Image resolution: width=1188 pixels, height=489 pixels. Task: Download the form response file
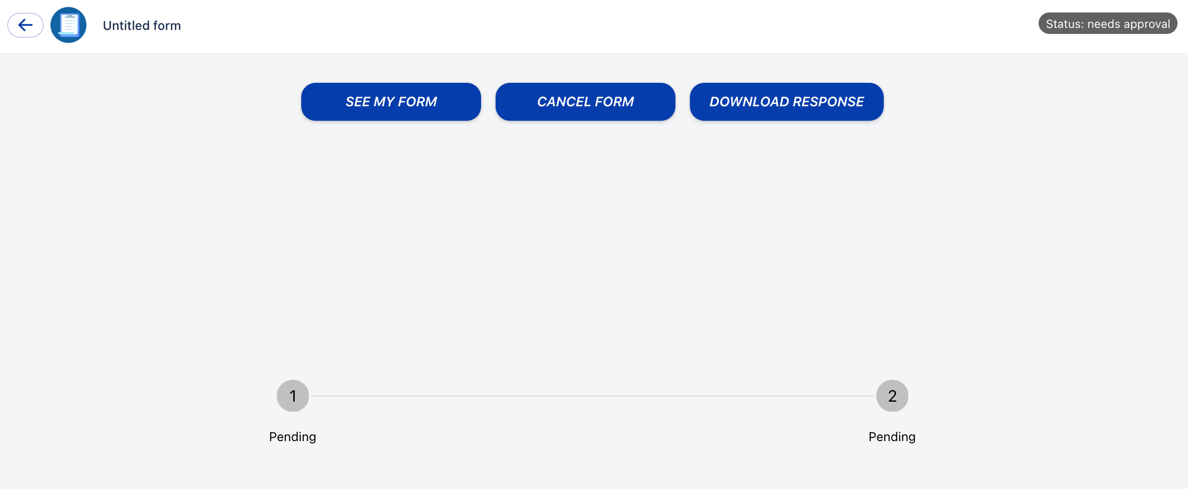point(786,102)
